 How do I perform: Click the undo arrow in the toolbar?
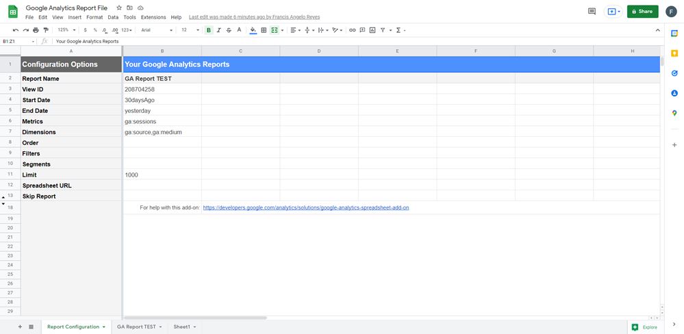point(16,30)
